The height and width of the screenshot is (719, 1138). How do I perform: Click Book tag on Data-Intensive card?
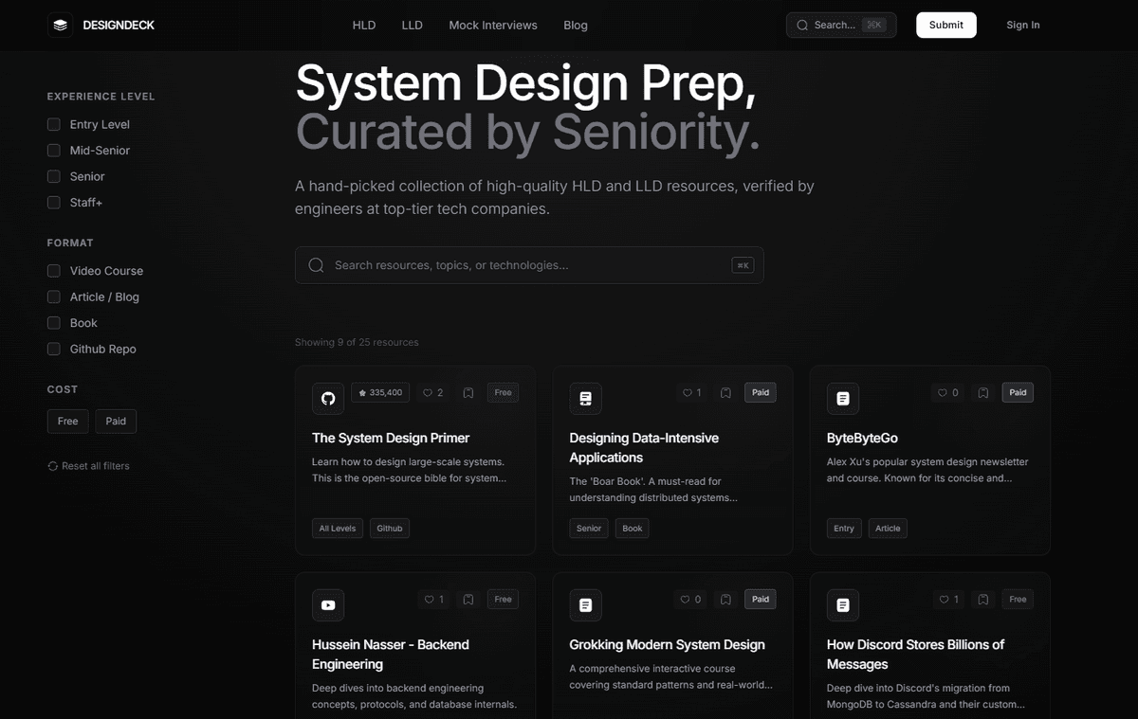(x=633, y=529)
